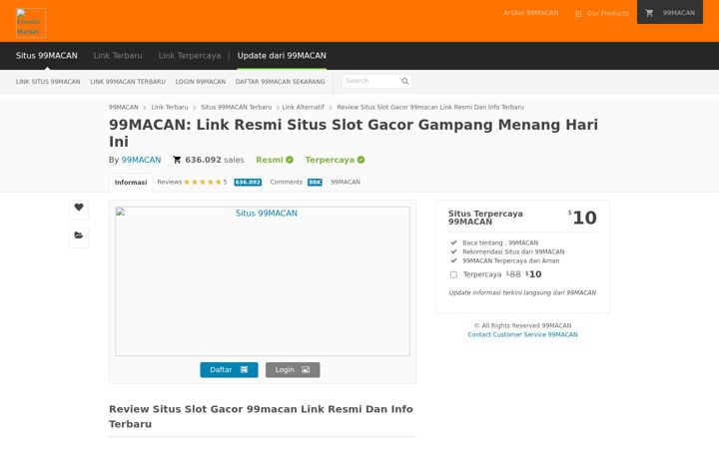This screenshot has width=719, height=449.
Task: Click the Situs Terpercaya 99MACAN sidebar title
Action: [x=485, y=218]
